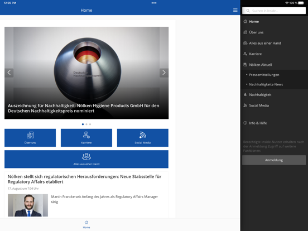Select the first carousel pagination dot
The image size is (308, 231).
[x=83, y=124]
